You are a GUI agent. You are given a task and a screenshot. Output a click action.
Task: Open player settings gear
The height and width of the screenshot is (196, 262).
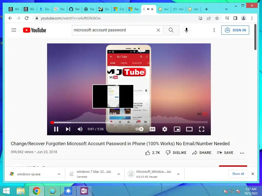pyautogui.click(x=165, y=129)
